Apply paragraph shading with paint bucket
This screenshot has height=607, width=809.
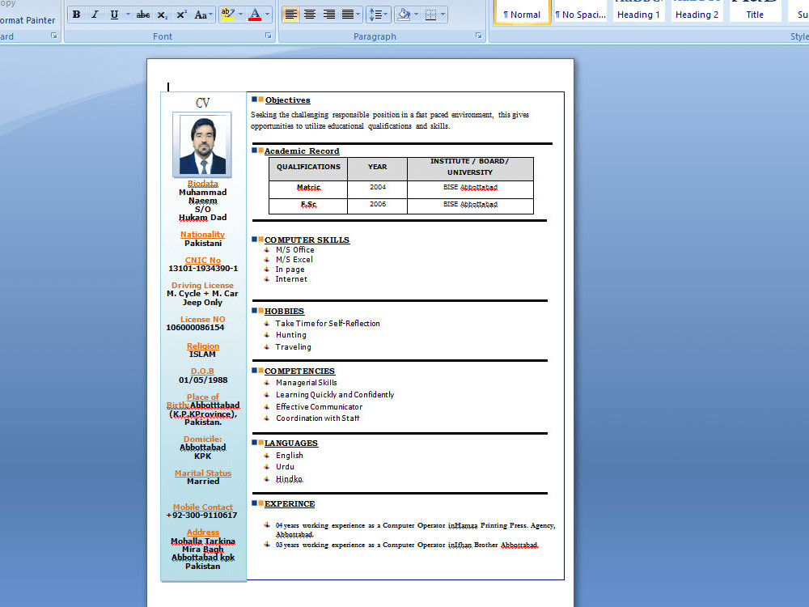click(404, 15)
